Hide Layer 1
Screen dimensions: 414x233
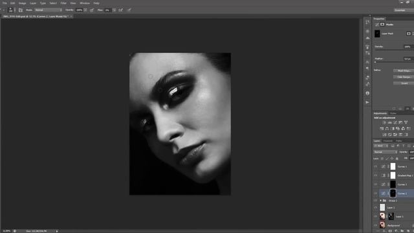coord(376,216)
